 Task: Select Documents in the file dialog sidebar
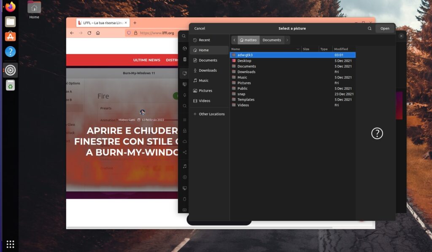(x=209, y=60)
